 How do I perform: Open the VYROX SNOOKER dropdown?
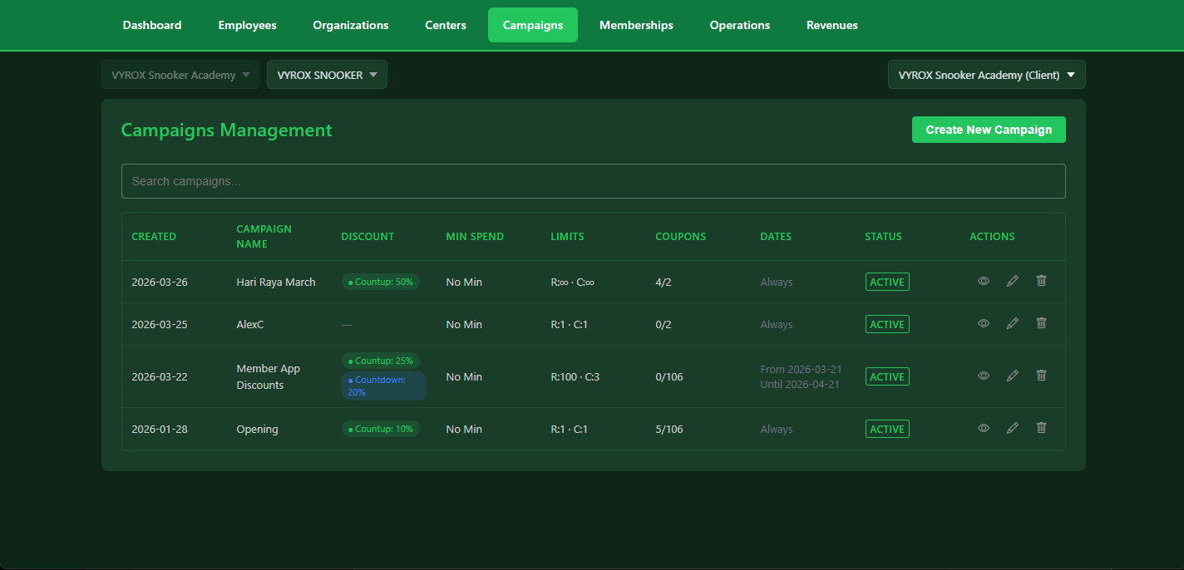[x=327, y=74]
